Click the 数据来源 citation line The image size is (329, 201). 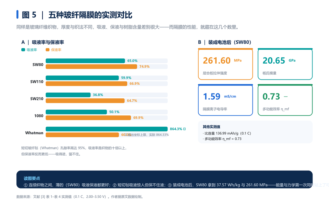pos(80,197)
